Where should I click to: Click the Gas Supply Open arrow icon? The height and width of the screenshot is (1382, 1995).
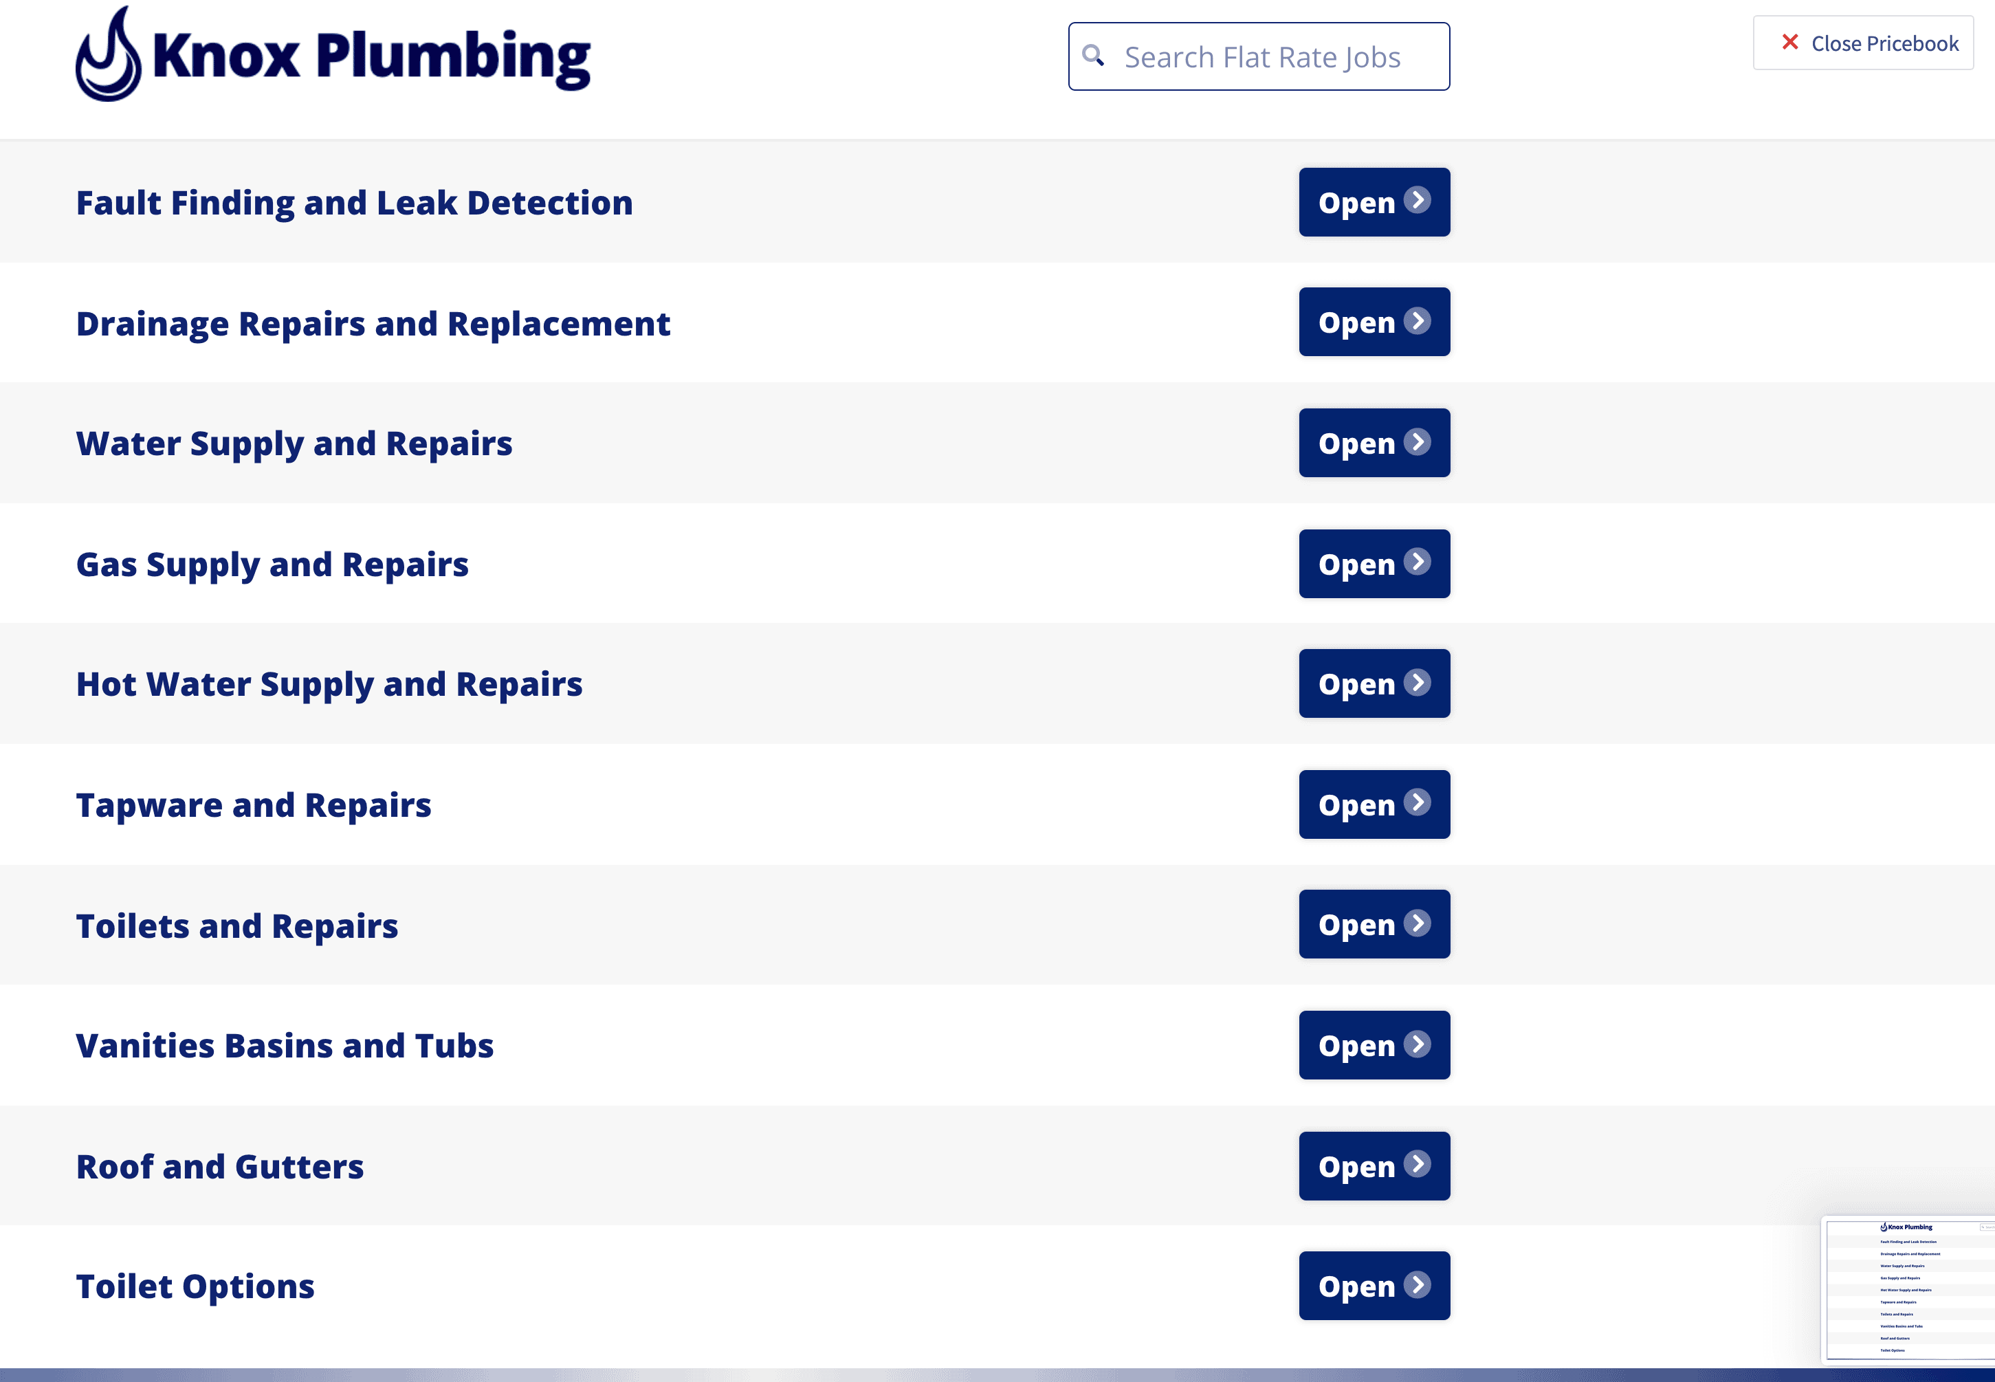click(1417, 563)
